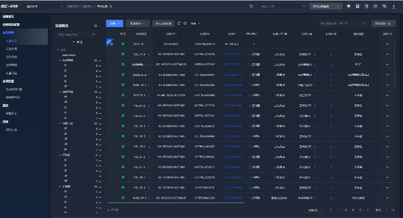This screenshot has width=403, height=218.
Task: Click the info icon in the table header
Action: tap(286, 34)
